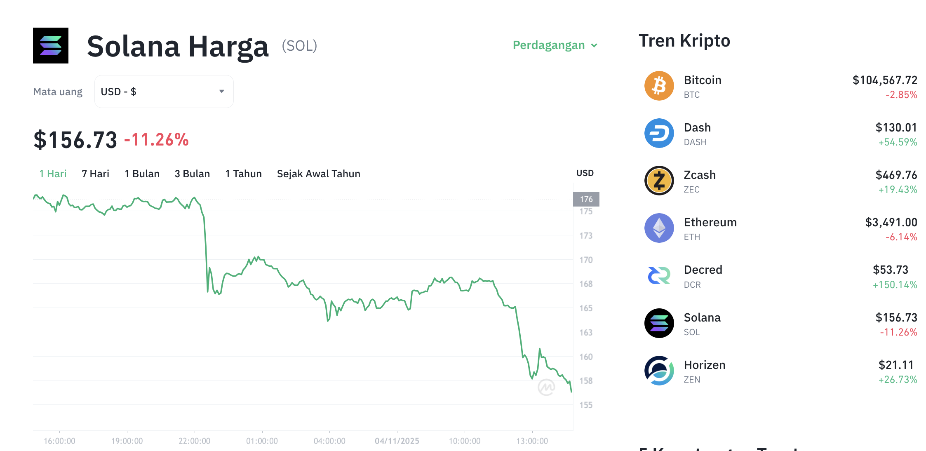The image size is (926, 451).
Task: Select the 1 Bulan timeframe tab
Action: (x=142, y=174)
